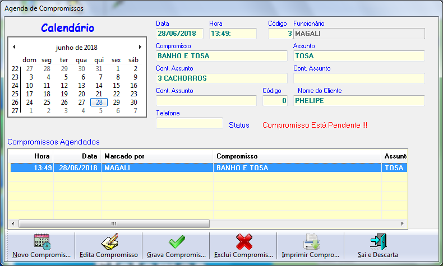Click the Telefone input field
Image resolution: width=443 pixels, height=266 pixels.
190,123
